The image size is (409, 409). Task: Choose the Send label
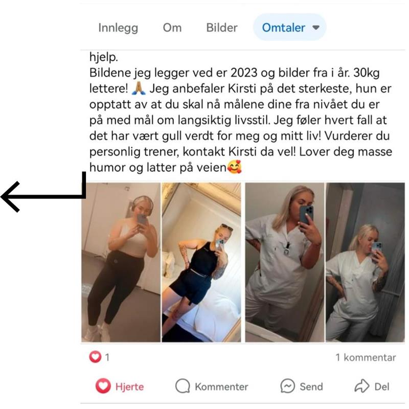click(311, 387)
